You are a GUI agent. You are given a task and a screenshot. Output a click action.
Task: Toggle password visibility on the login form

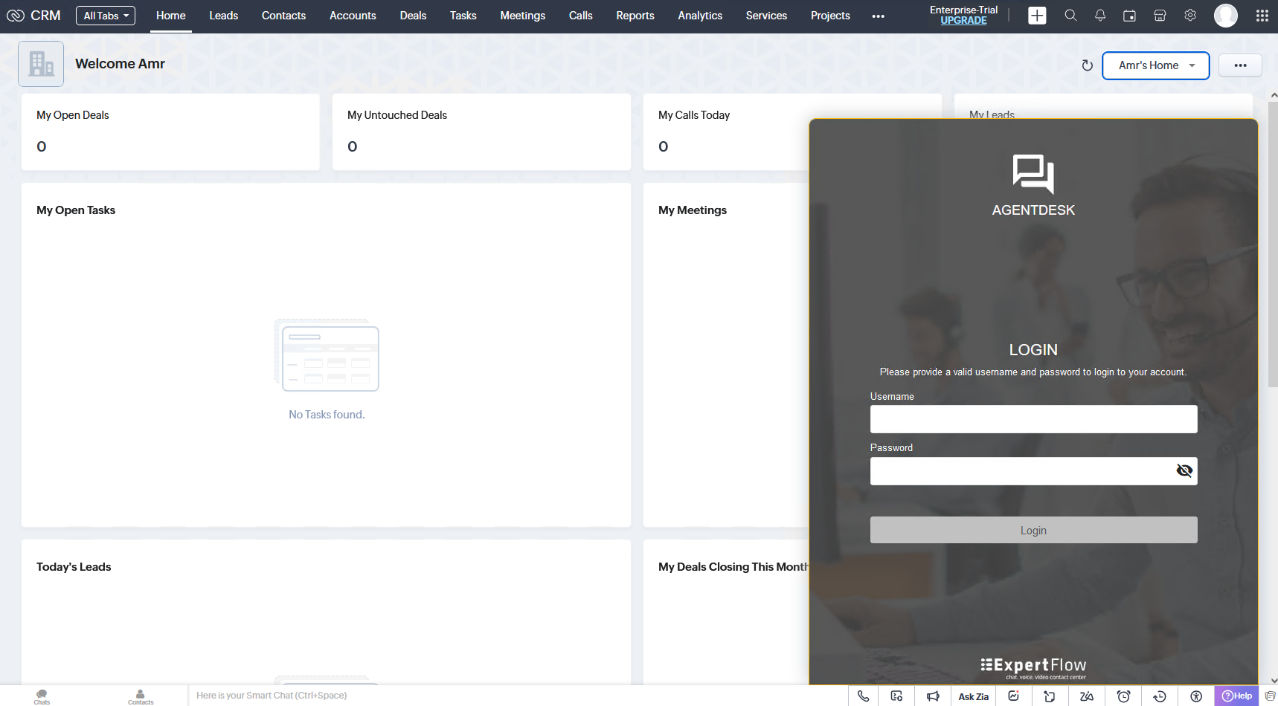(1184, 470)
